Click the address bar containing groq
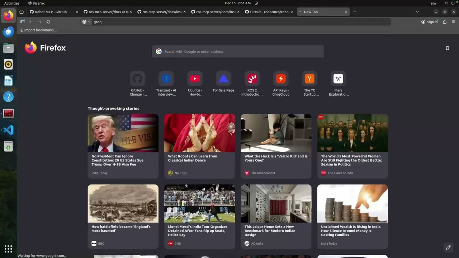Image resolution: width=459 pixels, height=258 pixels. coord(236,22)
